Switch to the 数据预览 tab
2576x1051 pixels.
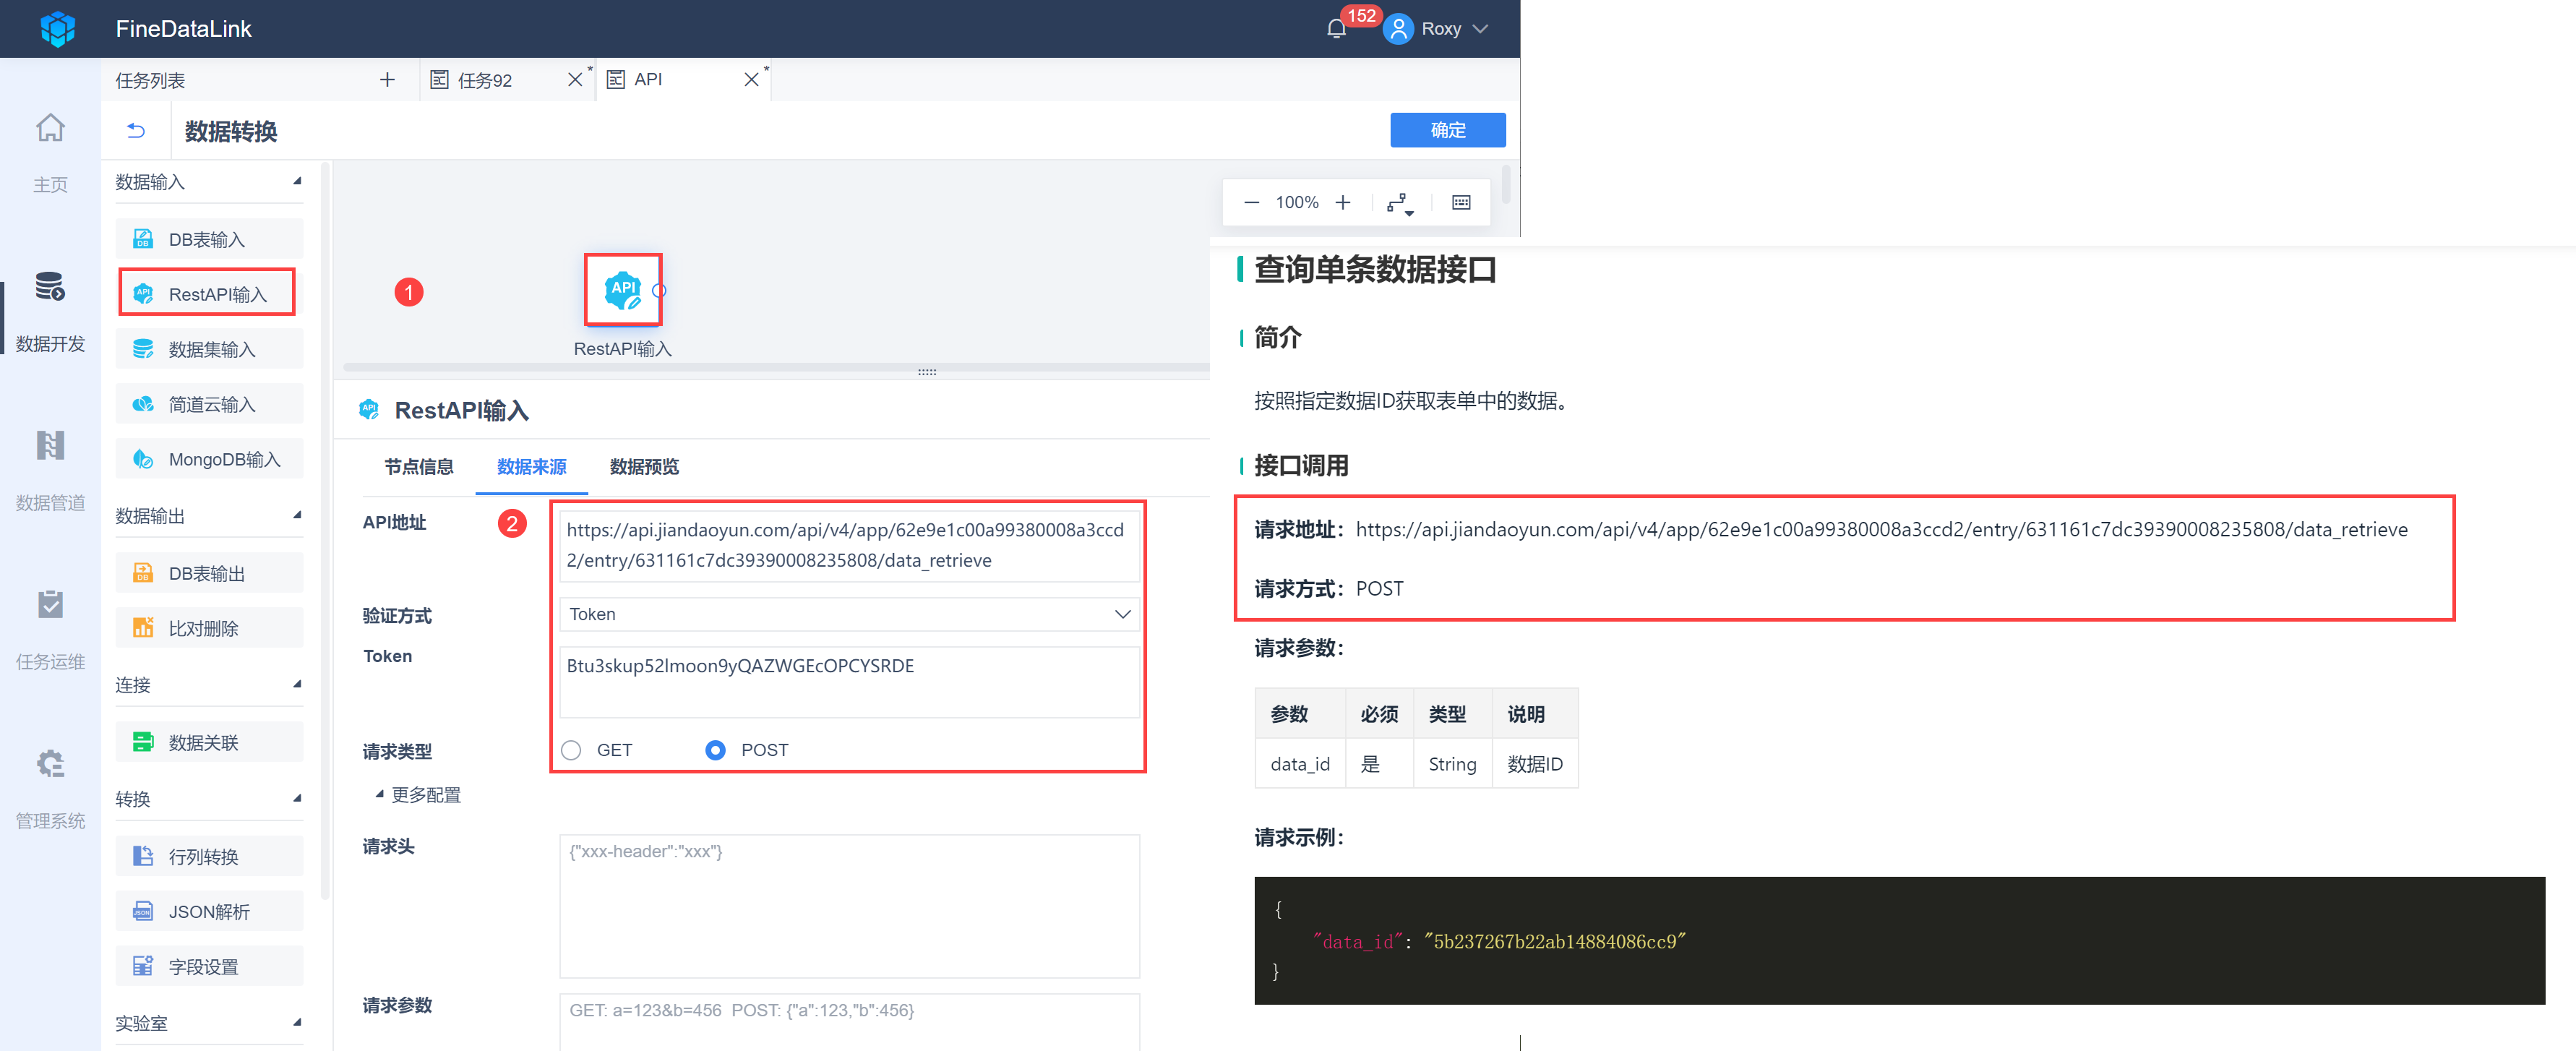(x=643, y=467)
